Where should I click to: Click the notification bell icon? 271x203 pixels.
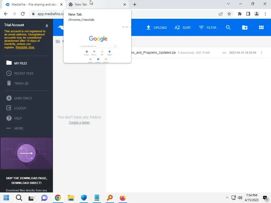coord(47,26)
